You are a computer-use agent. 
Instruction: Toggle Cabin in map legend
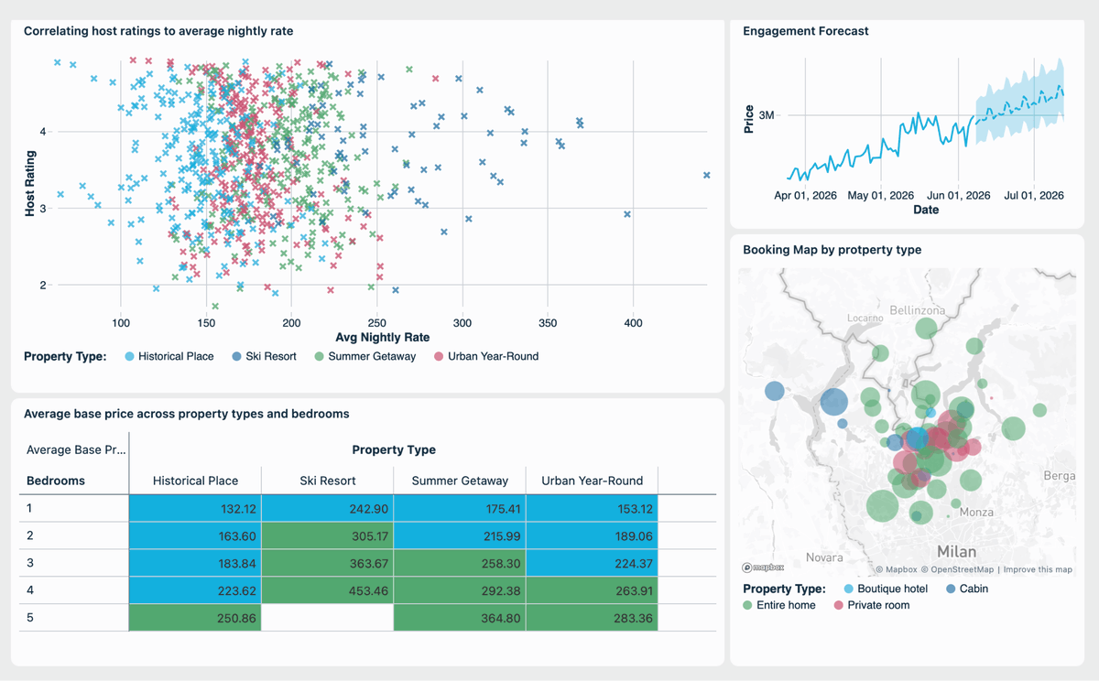click(x=966, y=589)
